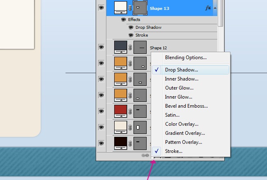Click the chain link icon on the black layer
This screenshot has height=180, width=267.
click(x=130, y=143)
